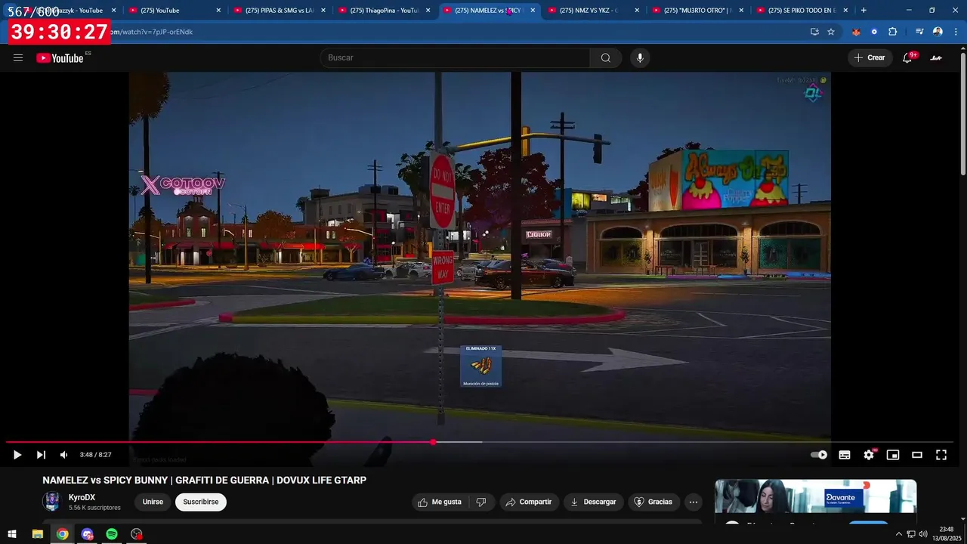The height and width of the screenshot is (544, 967).
Task: Dislike this video
Action: click(481, 502)
